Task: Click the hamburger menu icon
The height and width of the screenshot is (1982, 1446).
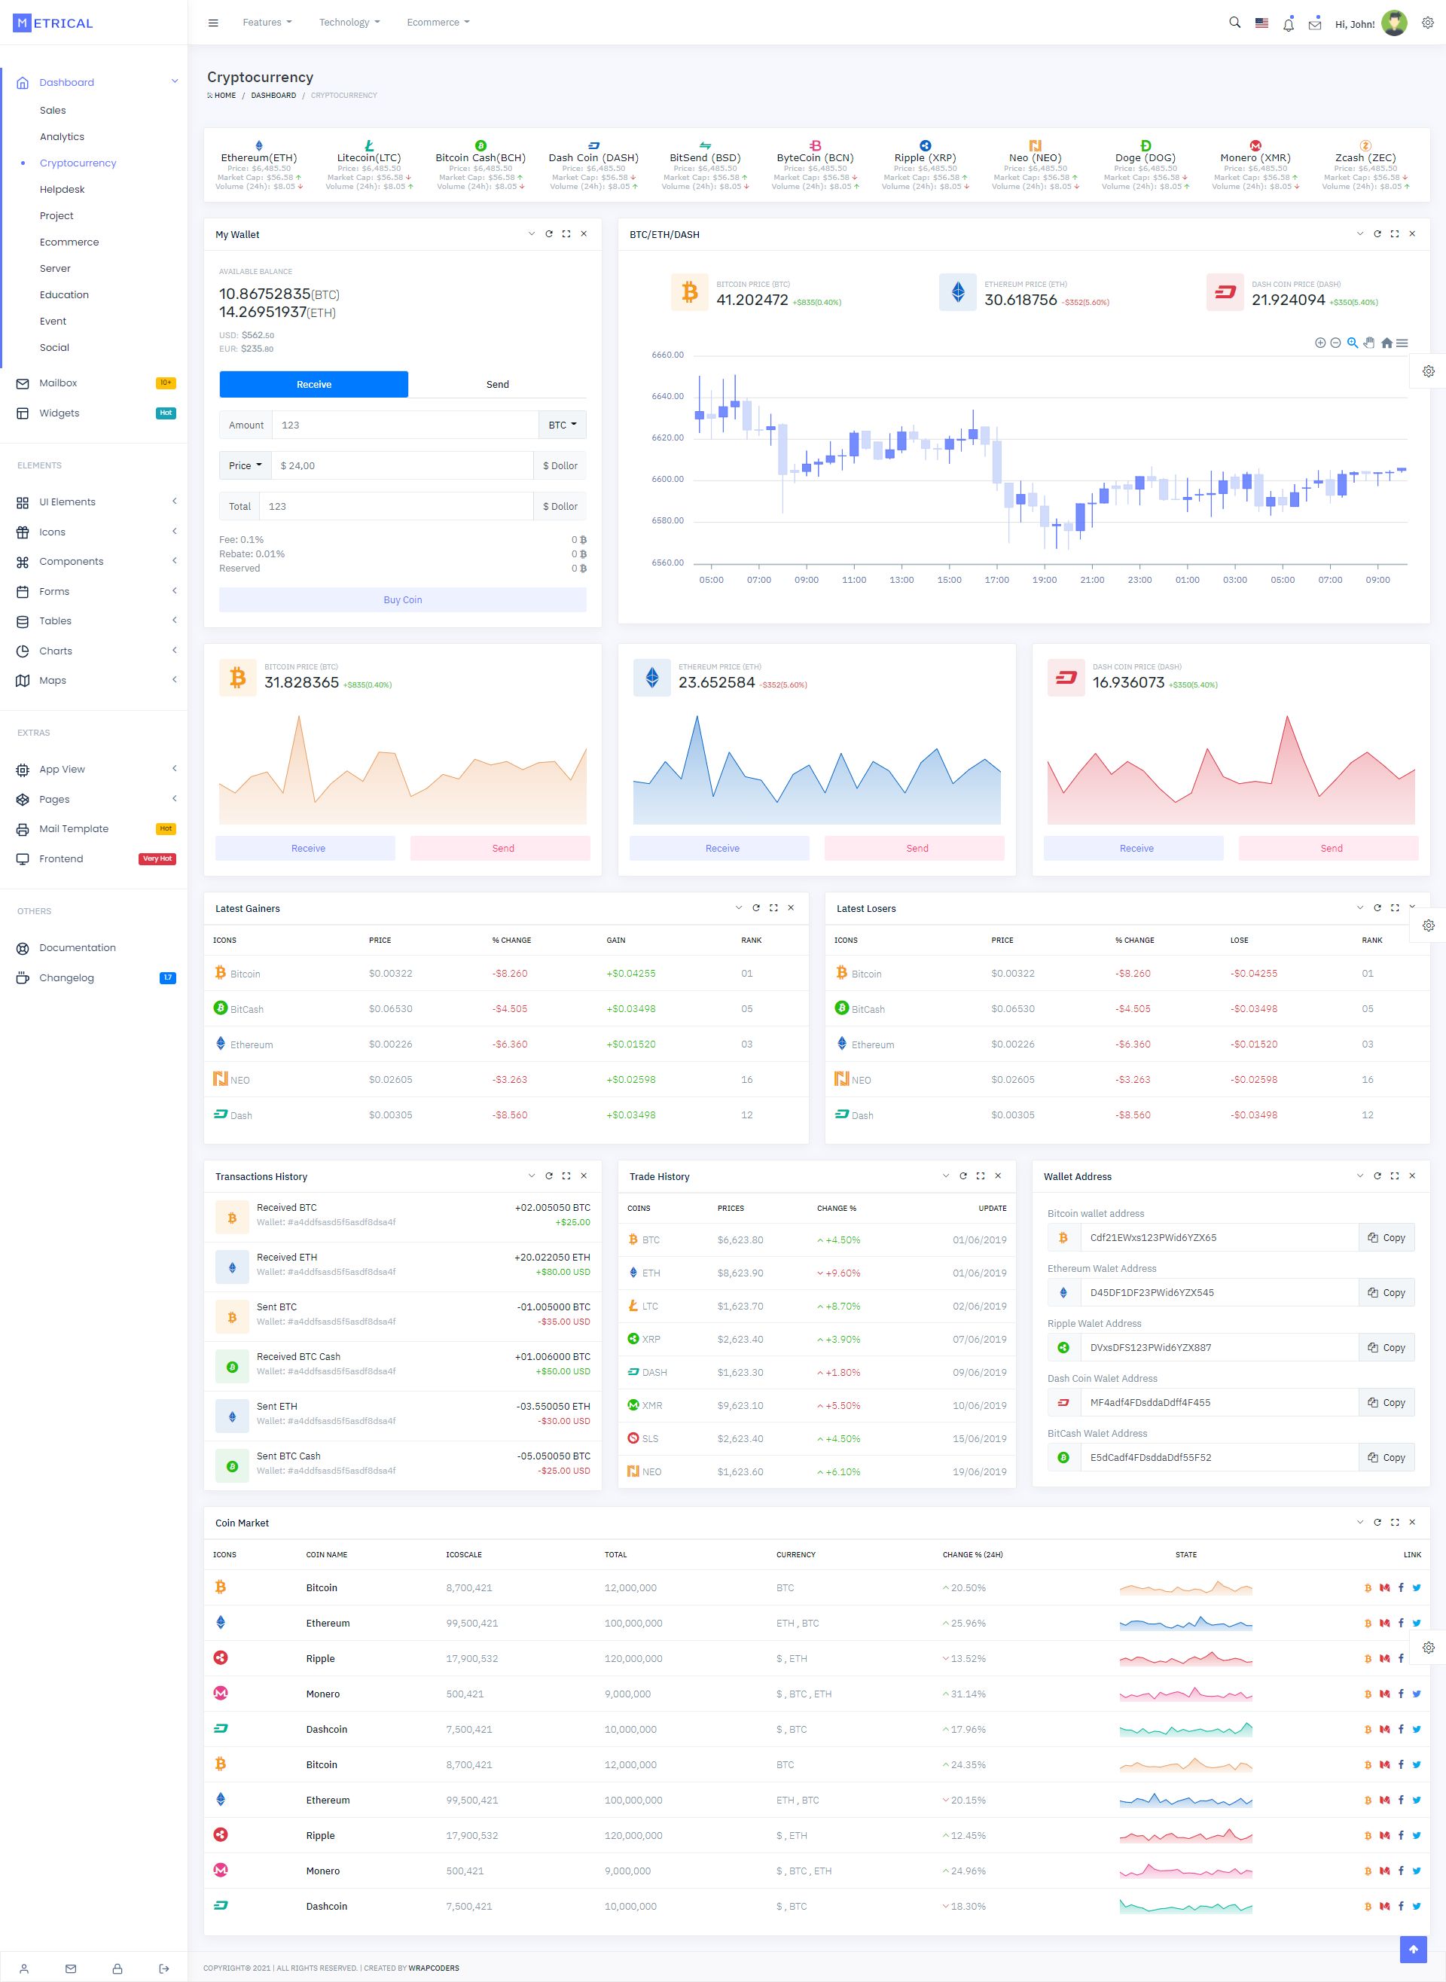Action: 212,23
